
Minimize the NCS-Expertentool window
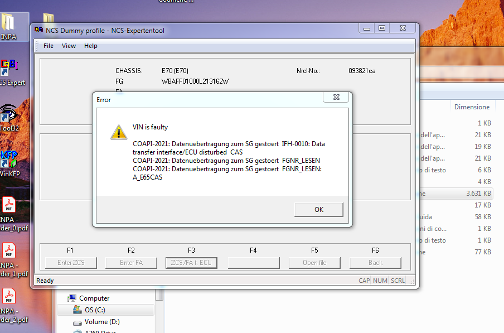367,28
